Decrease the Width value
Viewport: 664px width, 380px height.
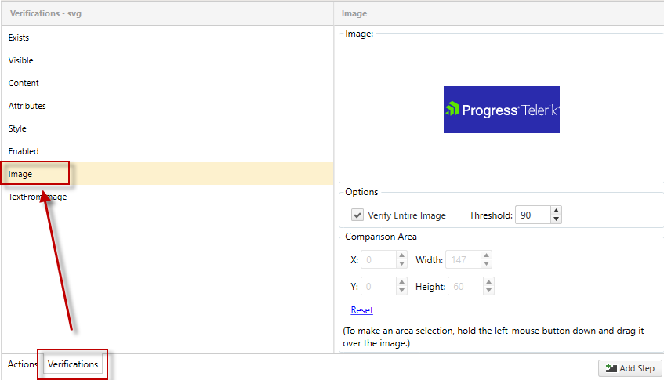click(487, 263)
